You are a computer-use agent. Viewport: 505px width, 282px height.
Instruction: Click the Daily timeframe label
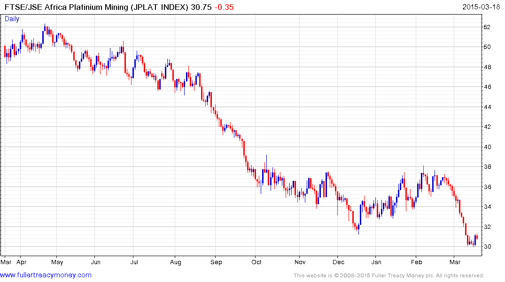point(12,19)
